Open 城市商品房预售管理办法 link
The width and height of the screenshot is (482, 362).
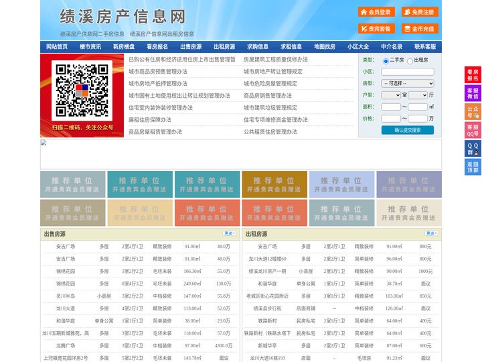click(158, 72)
